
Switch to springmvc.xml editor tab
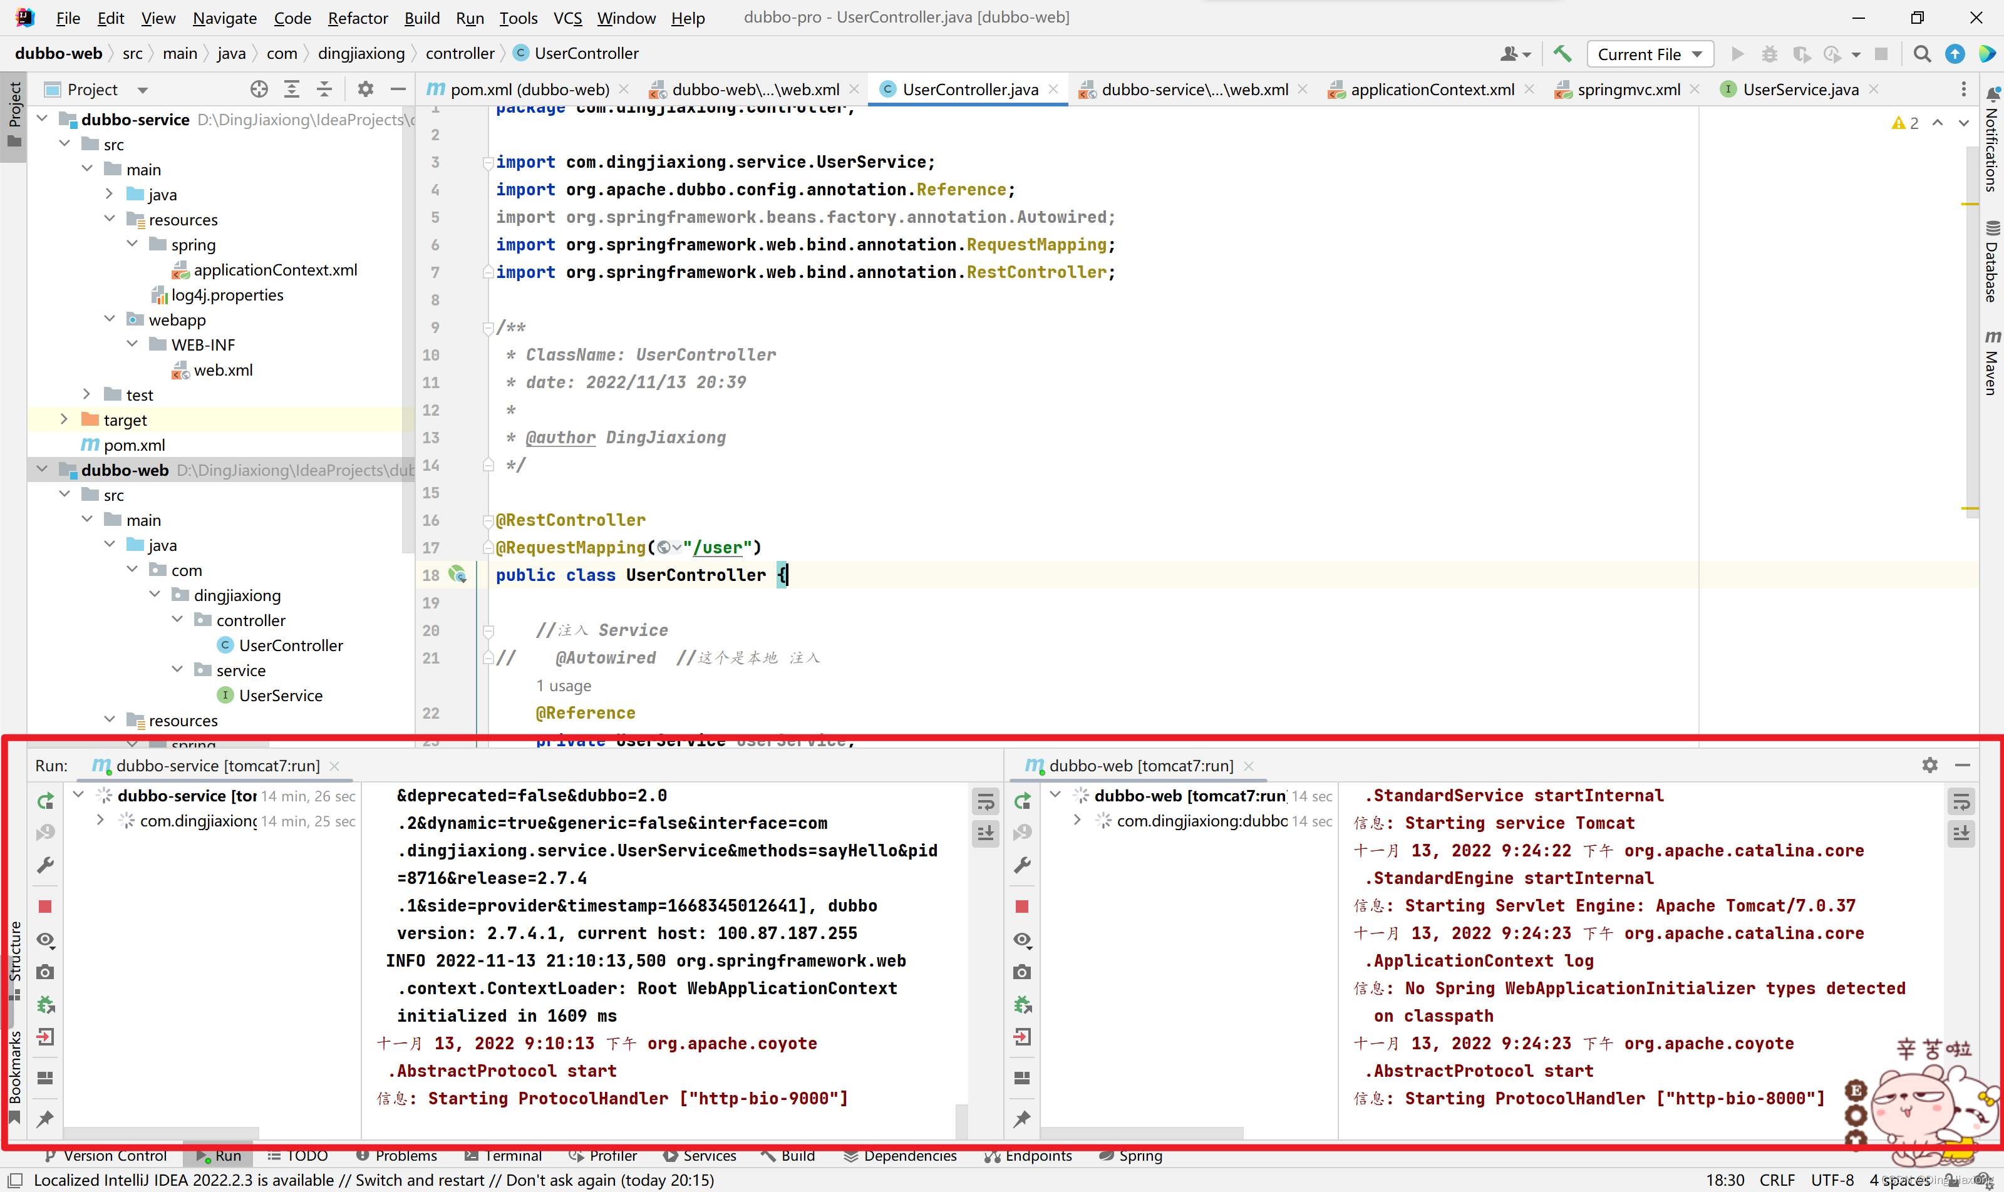click(1619, 89)
